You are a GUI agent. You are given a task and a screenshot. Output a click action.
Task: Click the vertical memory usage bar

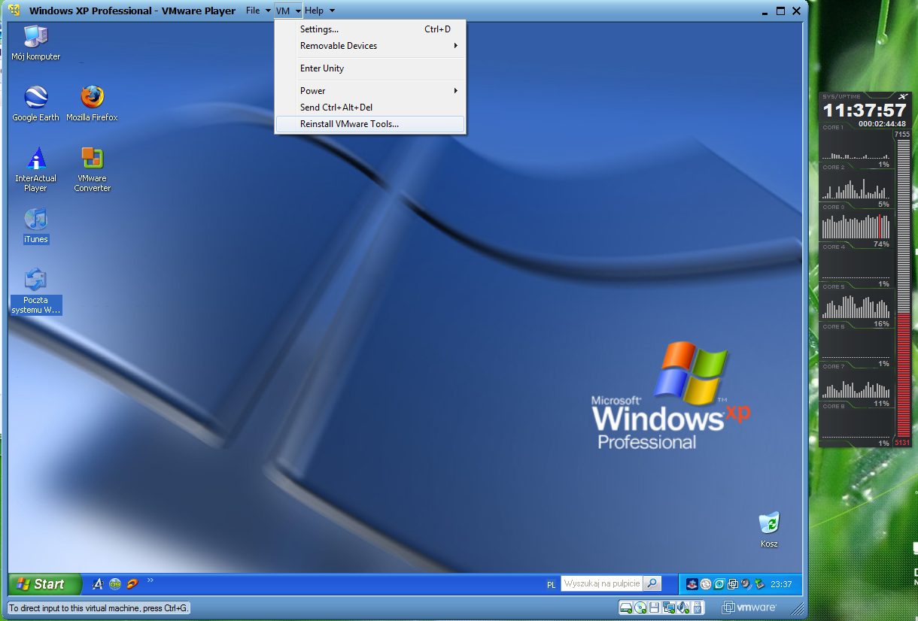coord(903,289)
